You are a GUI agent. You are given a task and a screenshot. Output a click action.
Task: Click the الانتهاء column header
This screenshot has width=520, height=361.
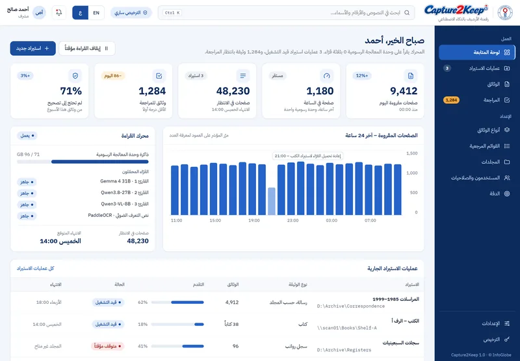[x=56, y=284]
